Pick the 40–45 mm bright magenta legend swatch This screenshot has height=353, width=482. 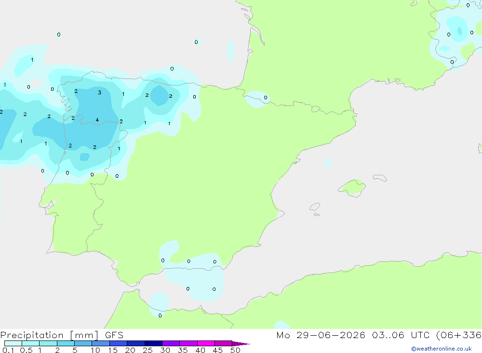coord(206,343)
